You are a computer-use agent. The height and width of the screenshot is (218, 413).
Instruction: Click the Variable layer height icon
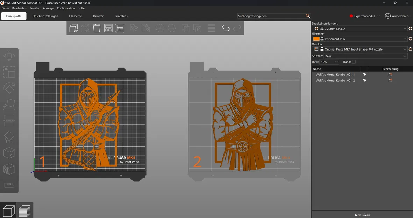click(211, 28)
